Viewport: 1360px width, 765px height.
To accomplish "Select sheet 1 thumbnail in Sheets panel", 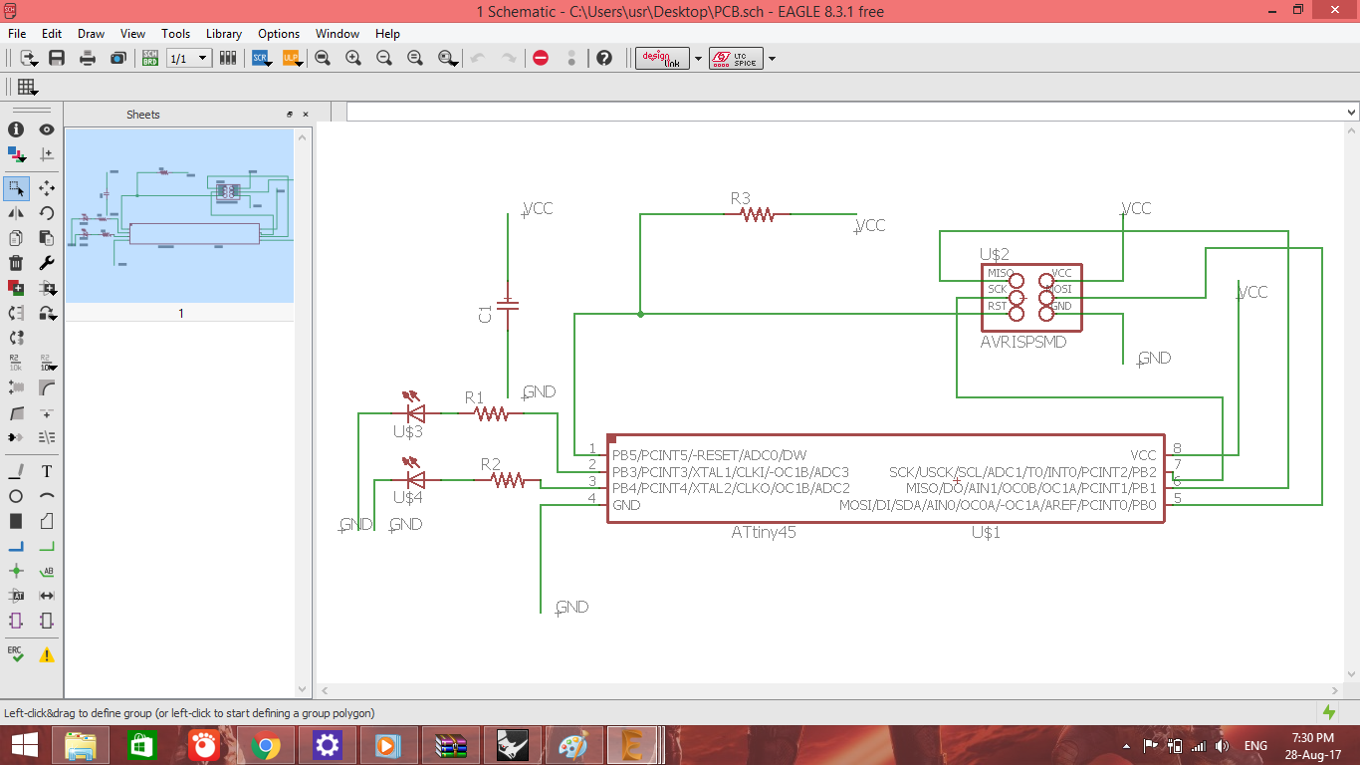I will click(x=179, y=215).
